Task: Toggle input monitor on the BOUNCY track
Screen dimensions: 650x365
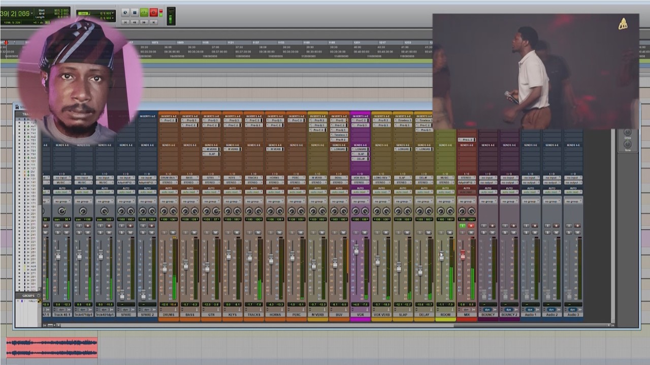Action: tap(483, 226)
